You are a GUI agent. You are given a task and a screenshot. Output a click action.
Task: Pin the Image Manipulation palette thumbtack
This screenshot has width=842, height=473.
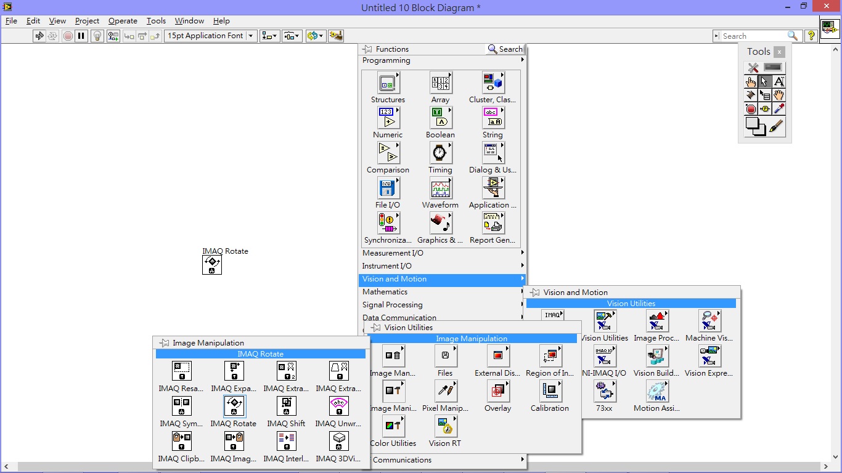164,343
